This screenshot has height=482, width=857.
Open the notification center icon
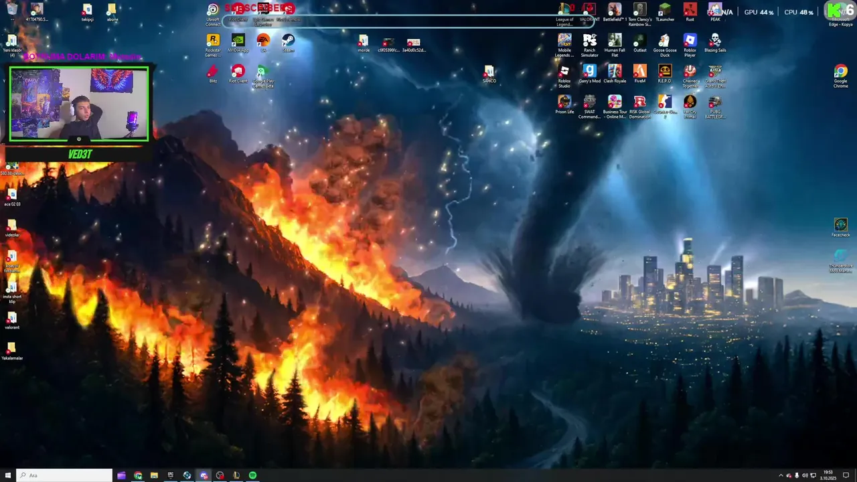(846, 475)
